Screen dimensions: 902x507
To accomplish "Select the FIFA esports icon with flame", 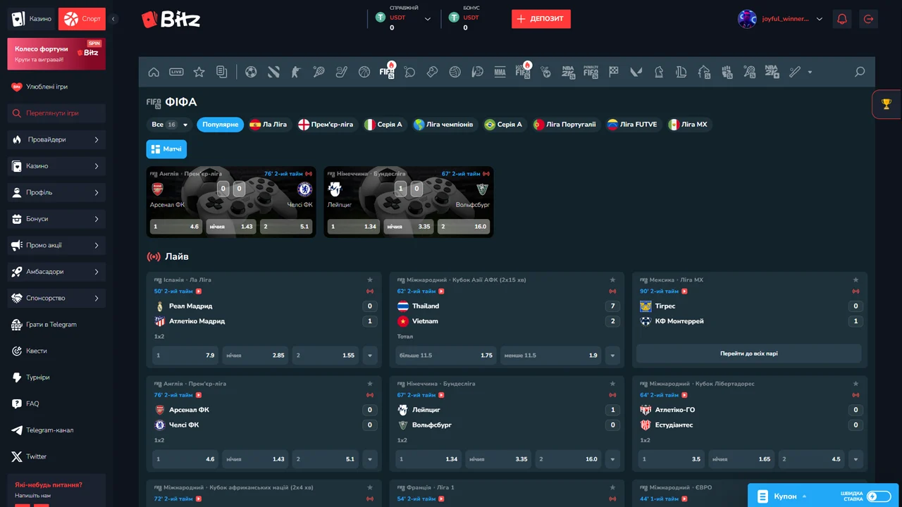I will [387, 71].
